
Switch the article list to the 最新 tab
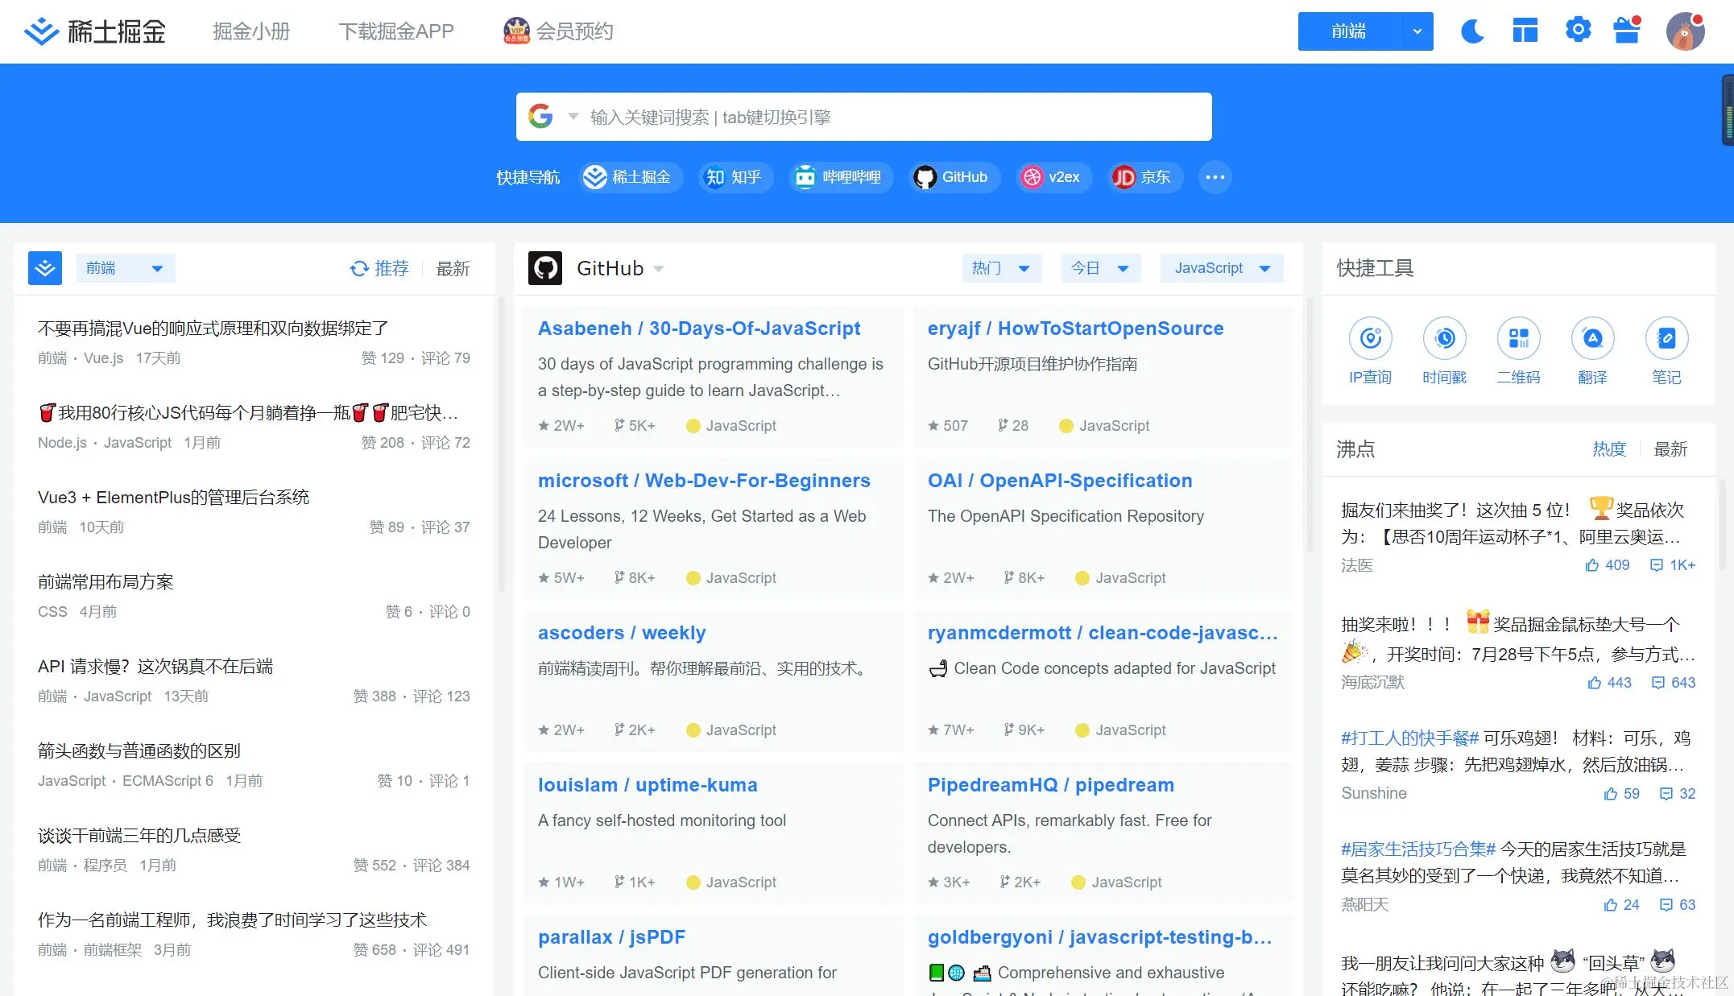point(453,269)
